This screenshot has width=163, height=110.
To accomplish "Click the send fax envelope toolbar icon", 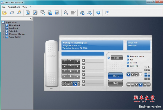I will tap(12, 13).
